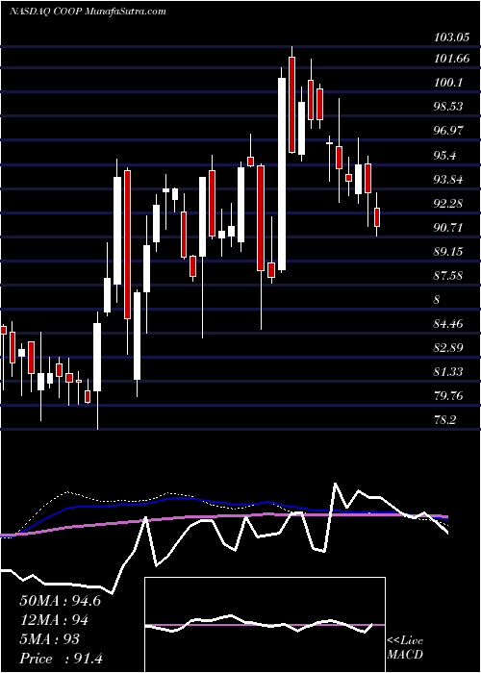Click the 82.89 price label
The image size is (481, 673).
point(448,348)
